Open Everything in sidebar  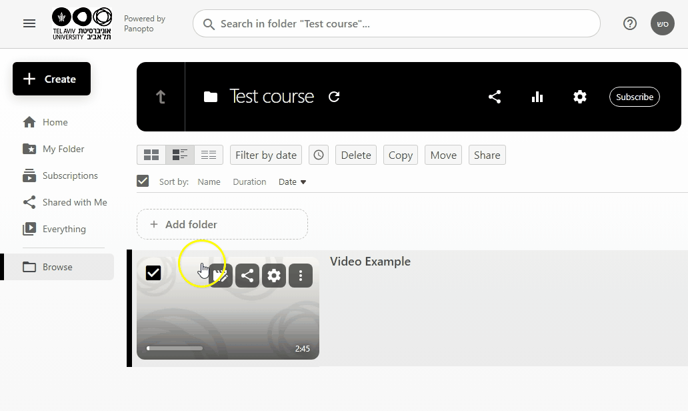pyautogui.click(x=55, y=230)
